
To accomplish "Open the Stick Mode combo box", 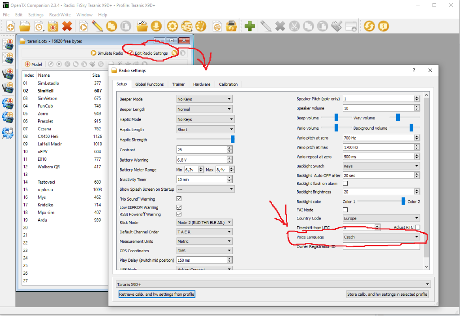I will [204, 222].
